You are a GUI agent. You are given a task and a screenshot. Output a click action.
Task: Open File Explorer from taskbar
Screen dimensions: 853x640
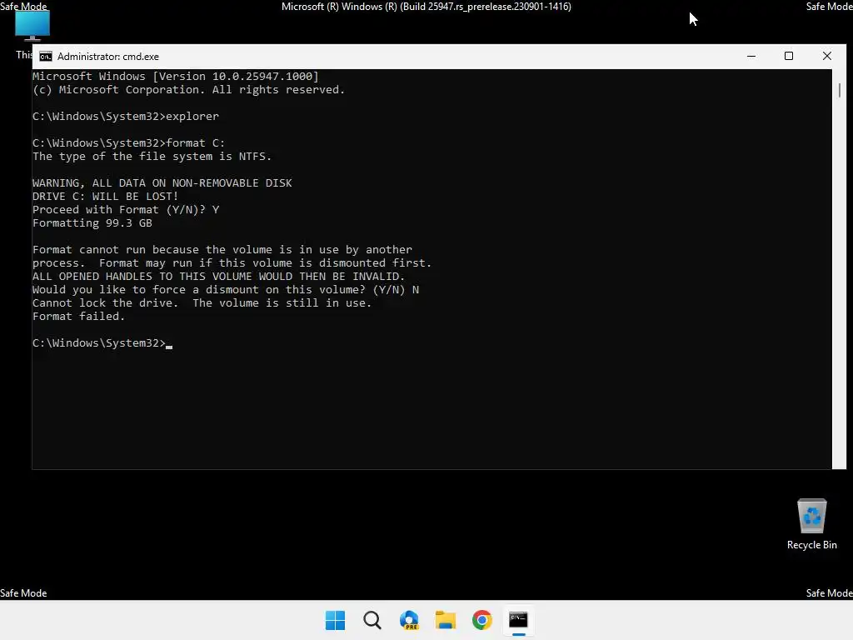446,620
